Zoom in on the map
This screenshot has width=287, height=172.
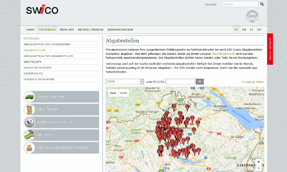(x=259, y=162)
